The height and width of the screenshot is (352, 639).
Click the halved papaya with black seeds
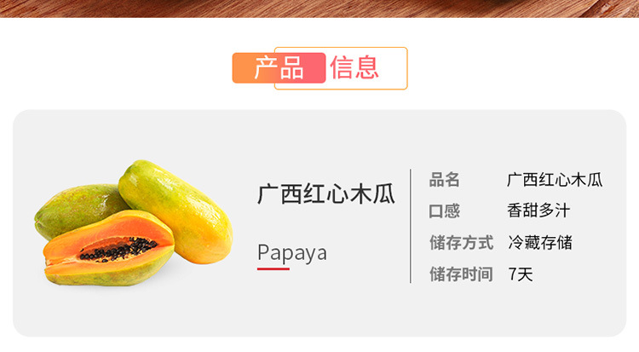(x=108, y=249)
